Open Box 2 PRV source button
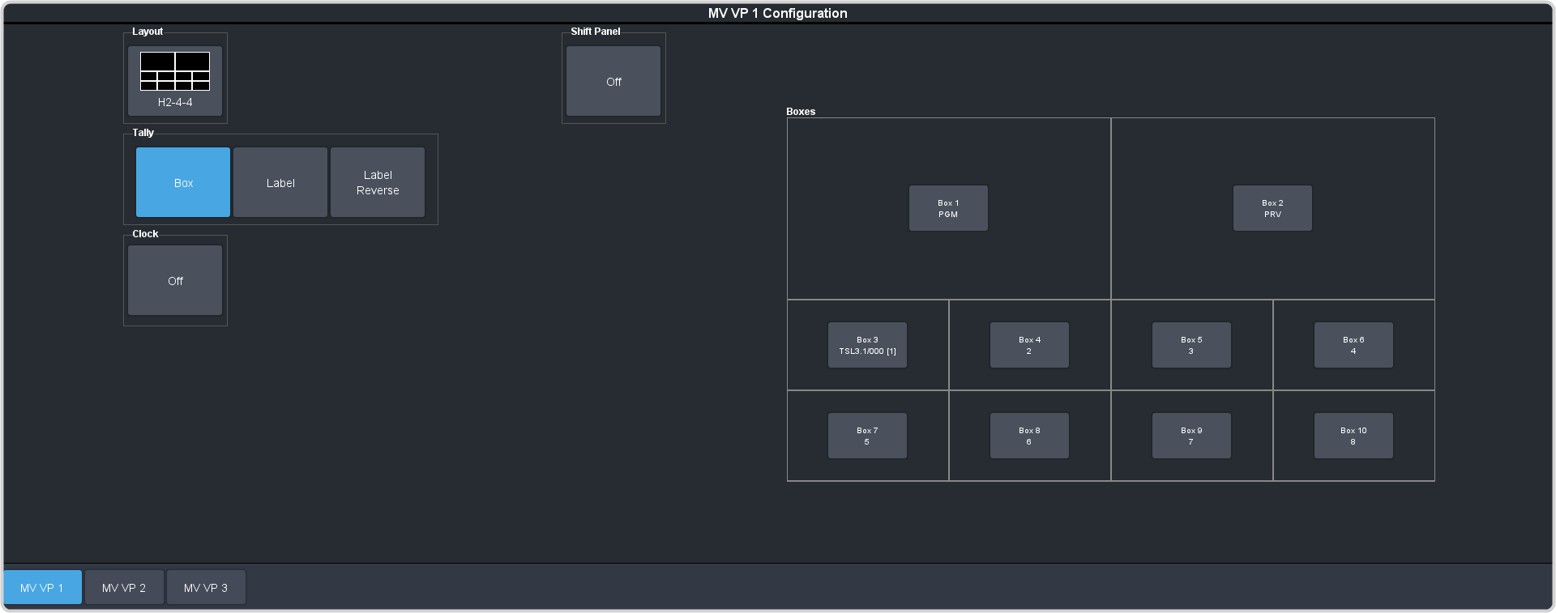Viewport: 1556px width, 613px height. point(1272,208)
